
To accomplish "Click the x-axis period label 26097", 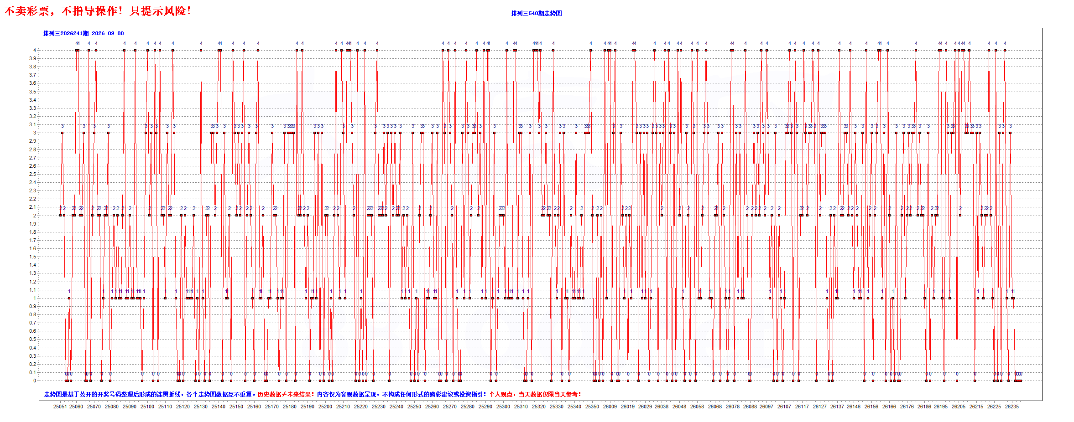I will point(766,407).
